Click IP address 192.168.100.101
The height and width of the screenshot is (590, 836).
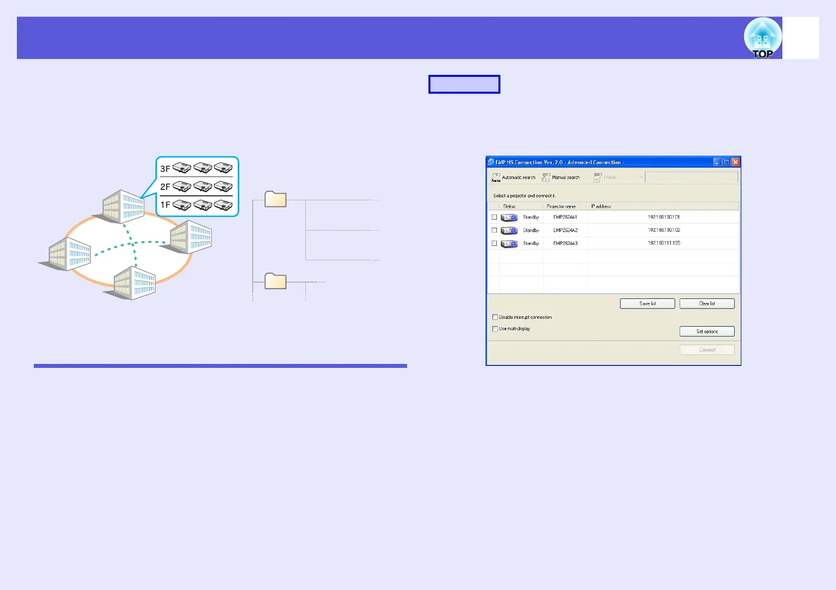pos(664,217)
